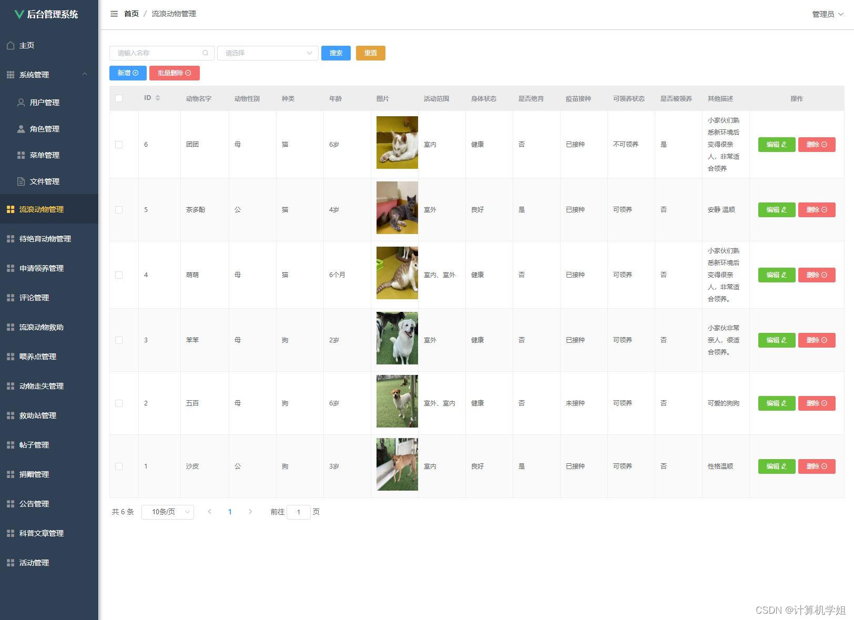The image size is (854, 620).
Task: Select page 1 in pagination
Action: (x=230, y=512)
